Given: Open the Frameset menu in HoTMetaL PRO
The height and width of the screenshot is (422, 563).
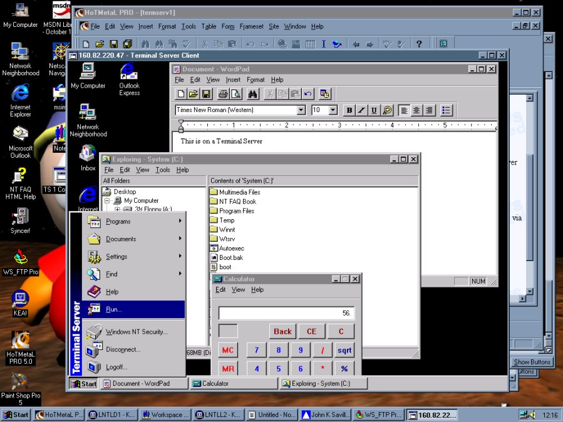Looking at the screenshot, I should (251, 26).
